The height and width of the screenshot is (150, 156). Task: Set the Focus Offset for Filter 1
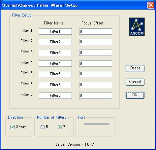pos(96,31)
